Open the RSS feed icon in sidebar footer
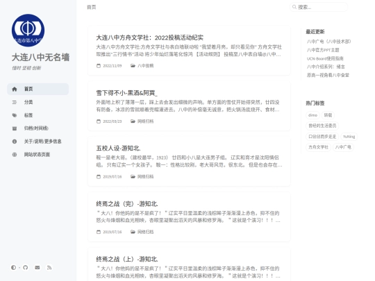The image size is (375, 281). pyautogui.click(x=49, y=267)
